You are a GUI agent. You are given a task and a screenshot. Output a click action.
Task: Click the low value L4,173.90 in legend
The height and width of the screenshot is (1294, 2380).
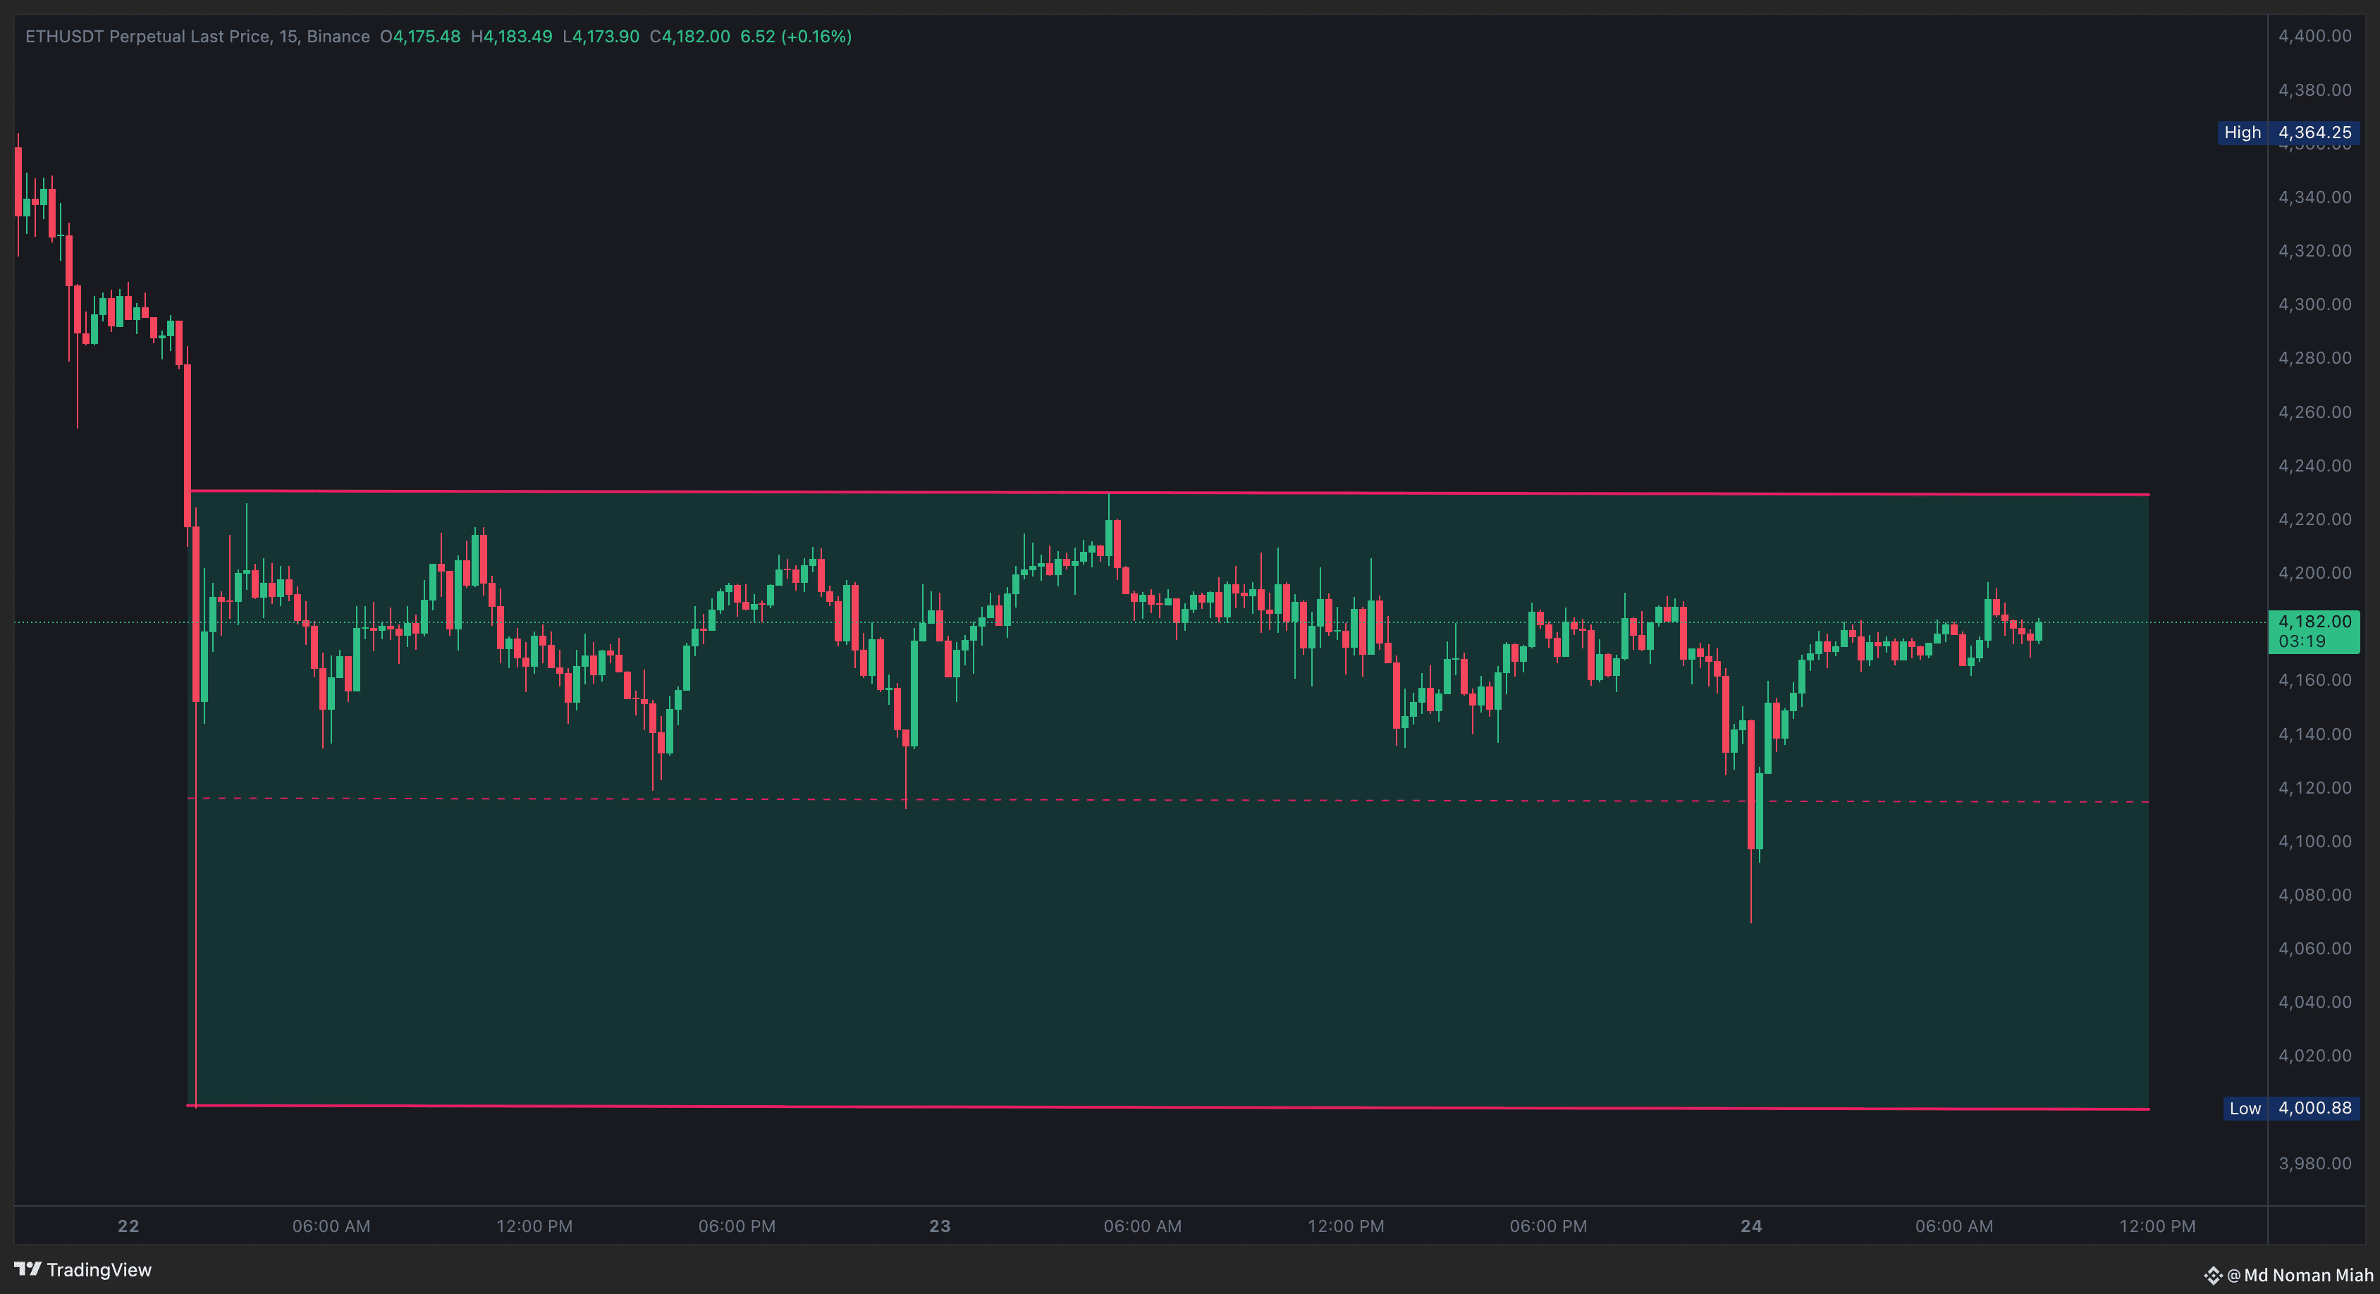[x=601, y=36]
